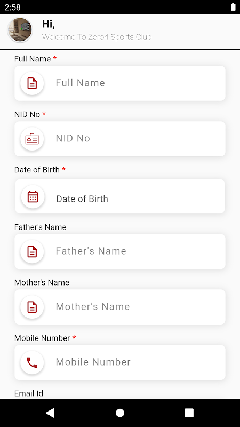Tap the profile avatar picture

point(20,30)
